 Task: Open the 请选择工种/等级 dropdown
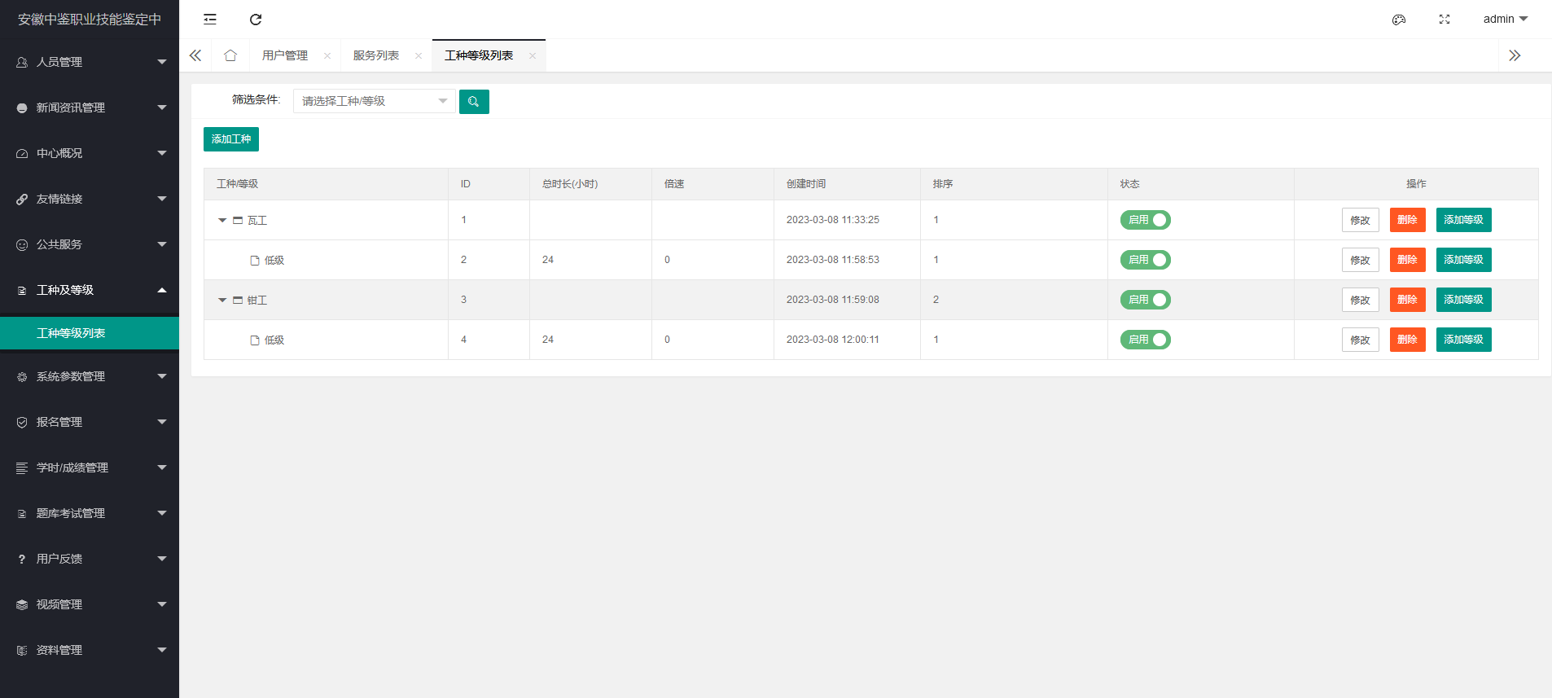pyautogui.click(x=374, y=101)
